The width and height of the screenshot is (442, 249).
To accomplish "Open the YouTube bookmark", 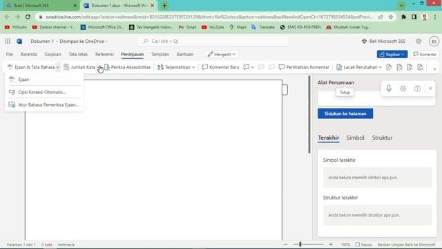I will coord(213,27).
